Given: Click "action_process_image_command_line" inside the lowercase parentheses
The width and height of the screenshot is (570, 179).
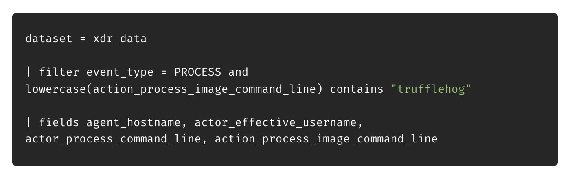Looking at the screenshot, I should [x=204, y=89].
